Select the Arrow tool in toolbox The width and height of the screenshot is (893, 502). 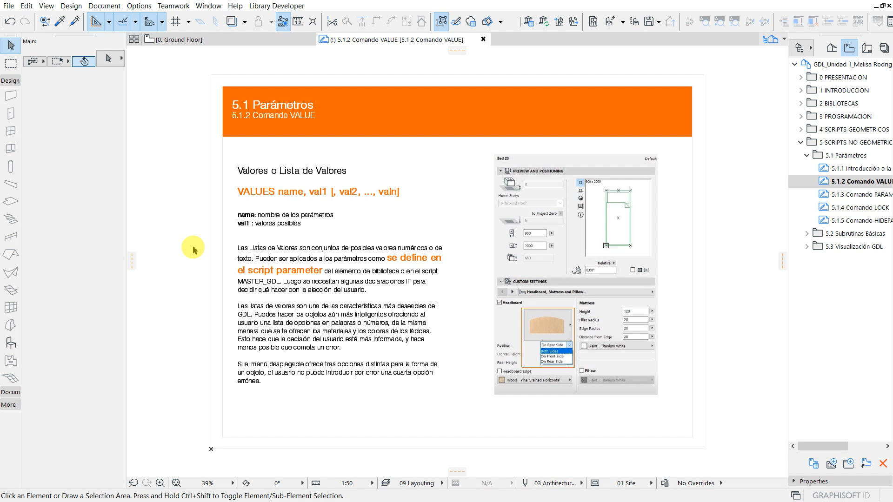pyautogui.click(x=11, y=46)
